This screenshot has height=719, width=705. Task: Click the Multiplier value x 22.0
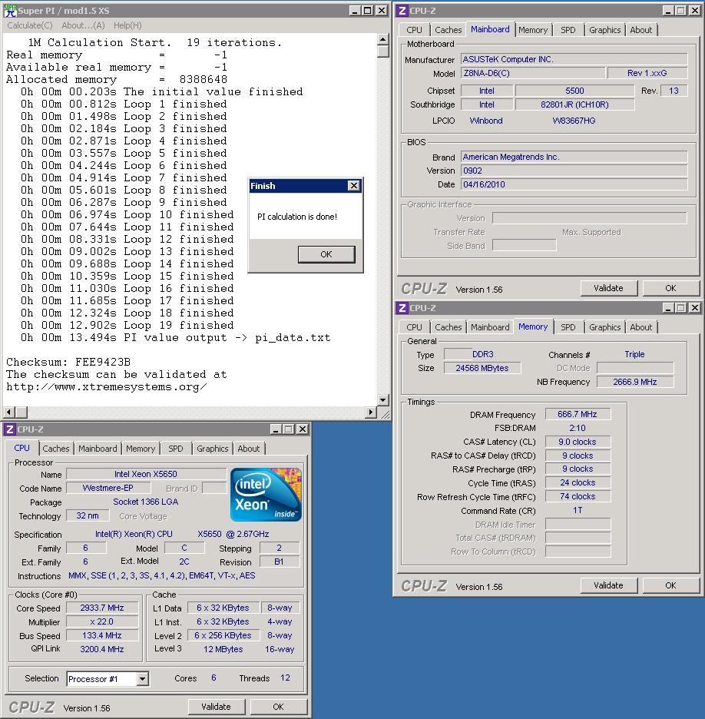[102, 621]
